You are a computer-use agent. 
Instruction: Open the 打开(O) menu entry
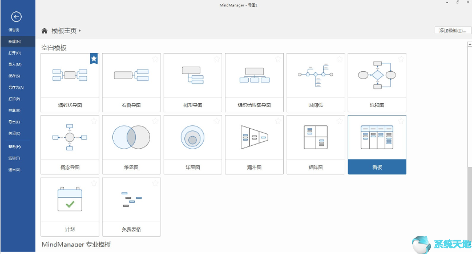14,53
